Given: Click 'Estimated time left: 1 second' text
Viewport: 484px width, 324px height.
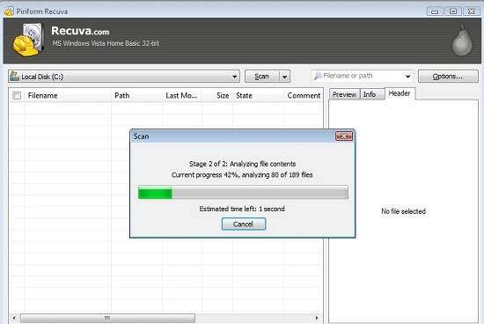Looking at the screenshot, I should tap(242, 209).
